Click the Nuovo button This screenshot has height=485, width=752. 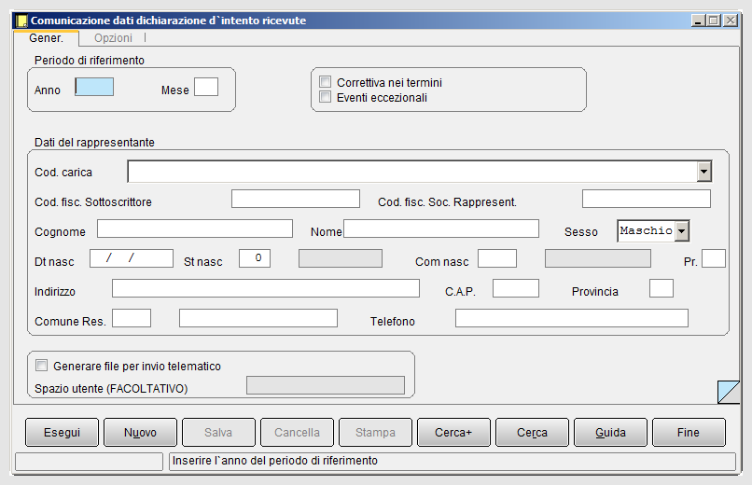point(140,432)
